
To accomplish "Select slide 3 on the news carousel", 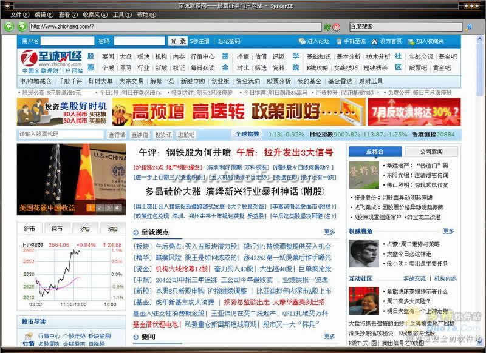I will click(x=108, y=208).
